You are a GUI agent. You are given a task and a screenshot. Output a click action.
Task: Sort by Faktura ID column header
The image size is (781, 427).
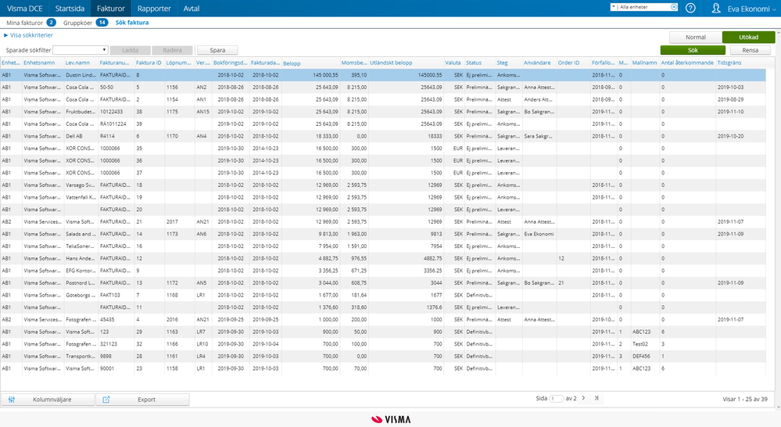(149, 63)
